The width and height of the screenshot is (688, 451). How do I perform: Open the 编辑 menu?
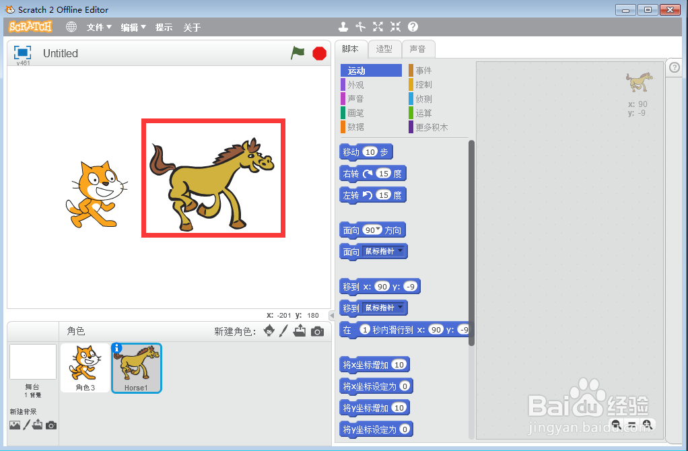coord(133,27)
